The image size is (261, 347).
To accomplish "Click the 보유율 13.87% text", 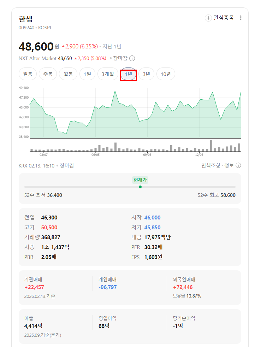I will (x=187, y=296).
